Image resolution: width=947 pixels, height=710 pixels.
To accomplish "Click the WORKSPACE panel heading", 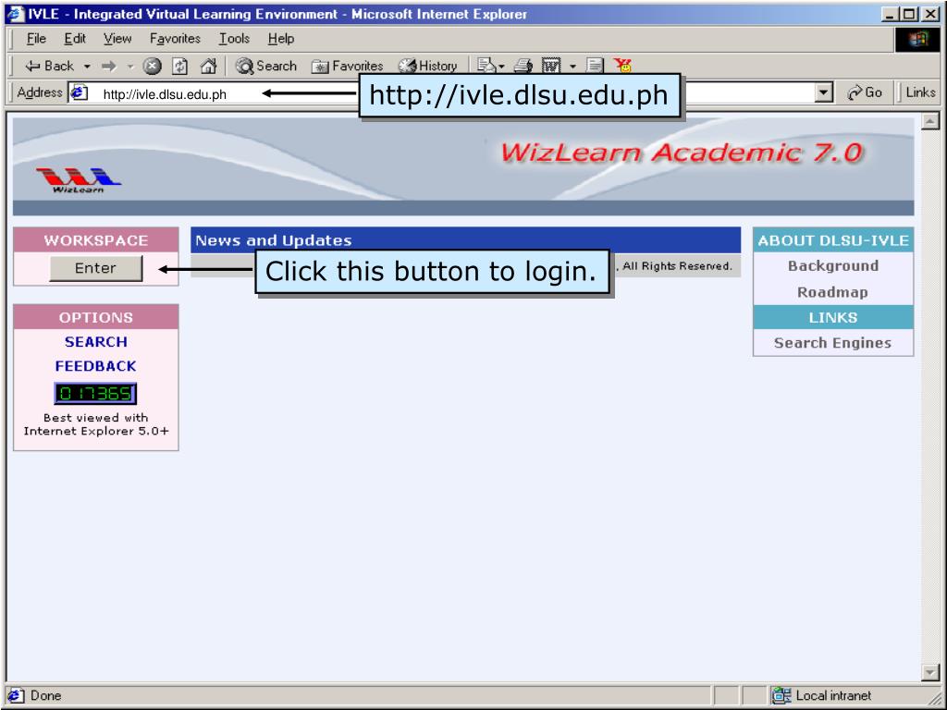I will [96, 240].
